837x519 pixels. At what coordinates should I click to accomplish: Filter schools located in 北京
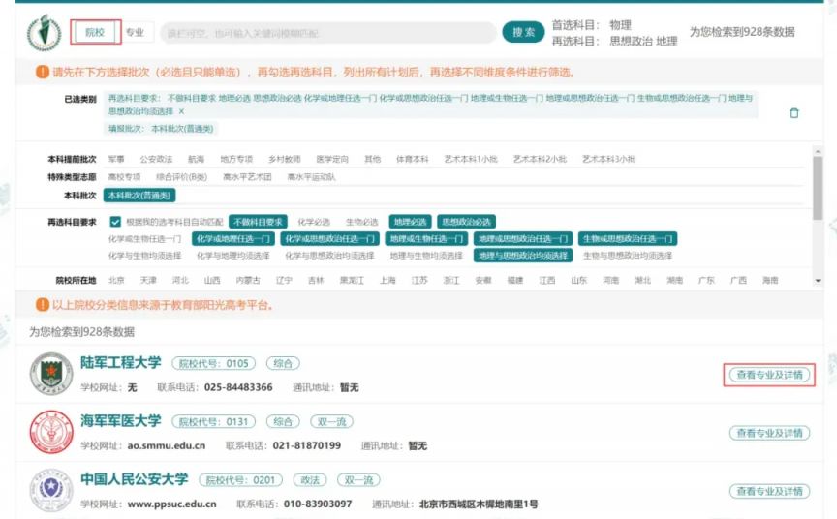click(116, 280)
